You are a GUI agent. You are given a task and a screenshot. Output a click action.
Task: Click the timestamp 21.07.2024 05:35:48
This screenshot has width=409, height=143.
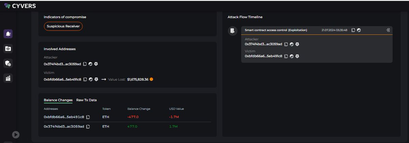[334, 30]
